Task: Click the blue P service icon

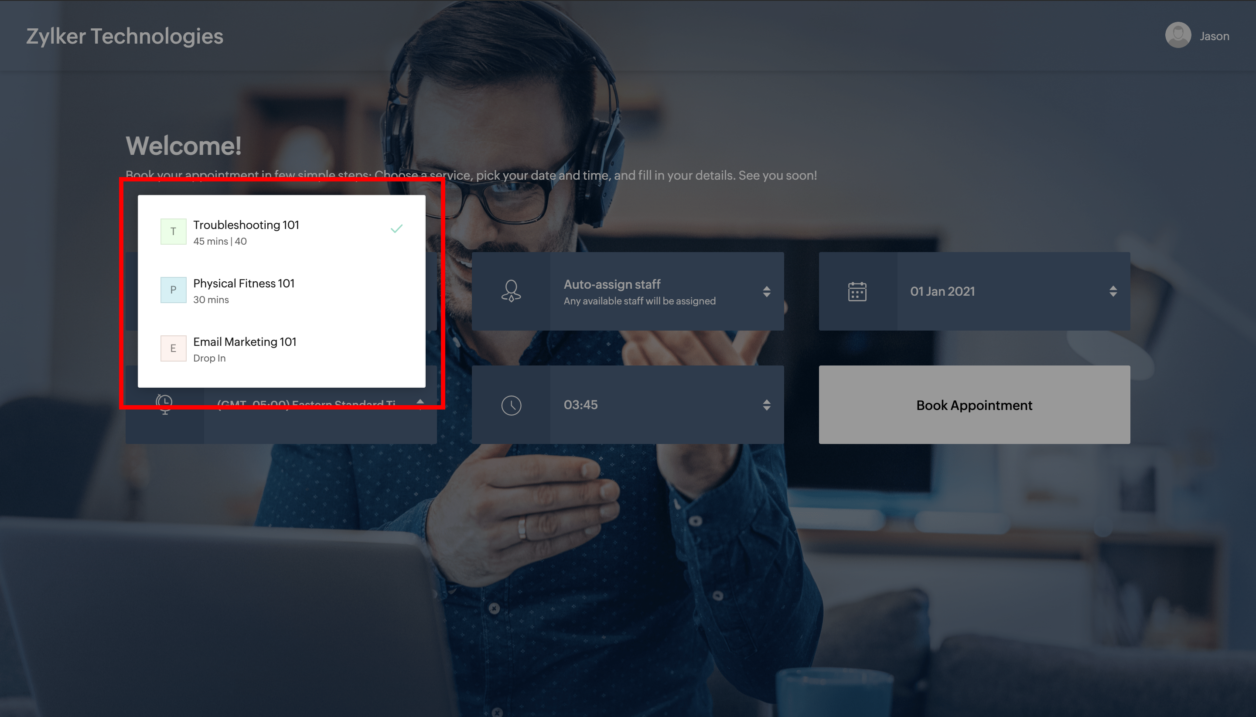Action: (173, 290)
